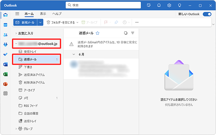Click in the 検索 search box
216x135 pixels.
(x=103, y=5)
